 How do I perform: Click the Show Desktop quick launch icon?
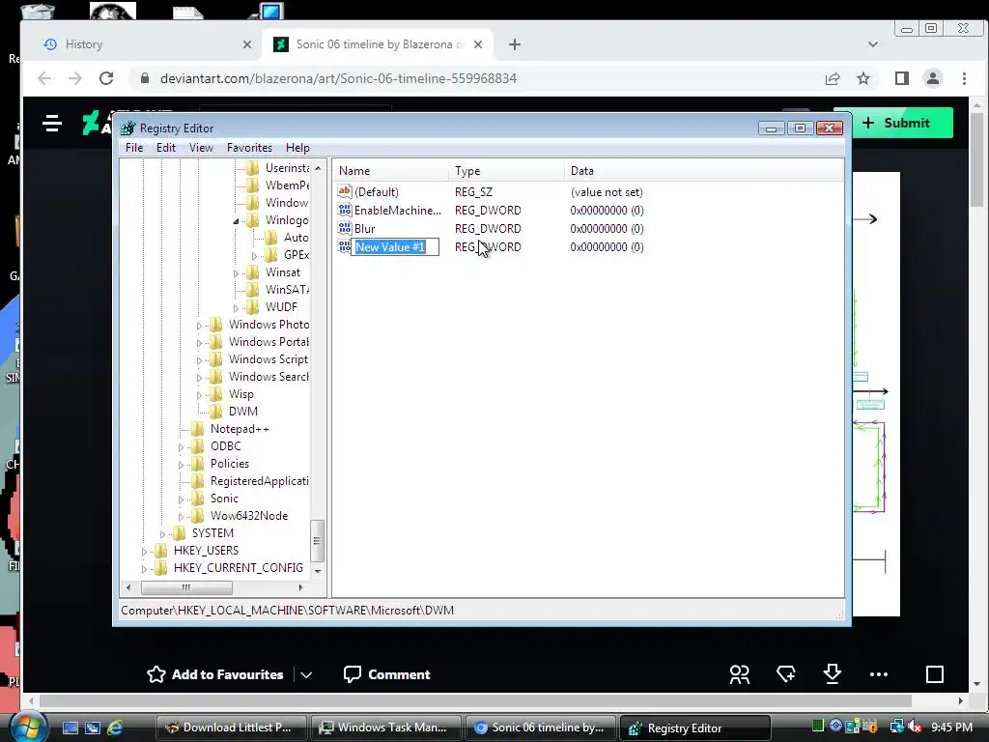point(70,728)
